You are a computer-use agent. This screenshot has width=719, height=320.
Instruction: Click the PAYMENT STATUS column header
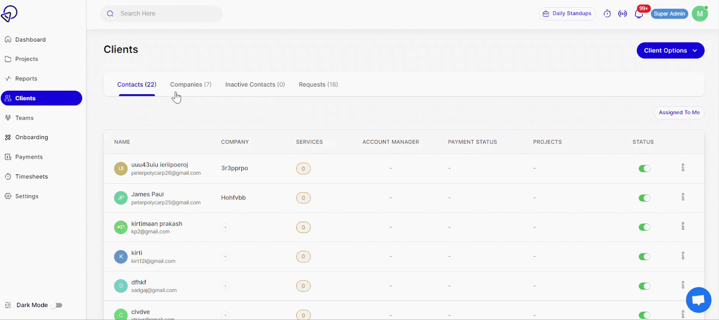click(472, 142)
